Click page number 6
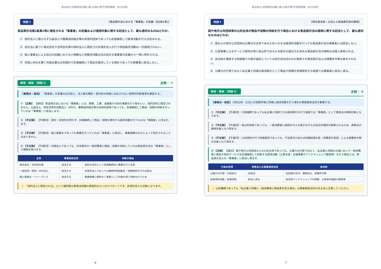Screen dimensions: 381x269 coord(95,262)
